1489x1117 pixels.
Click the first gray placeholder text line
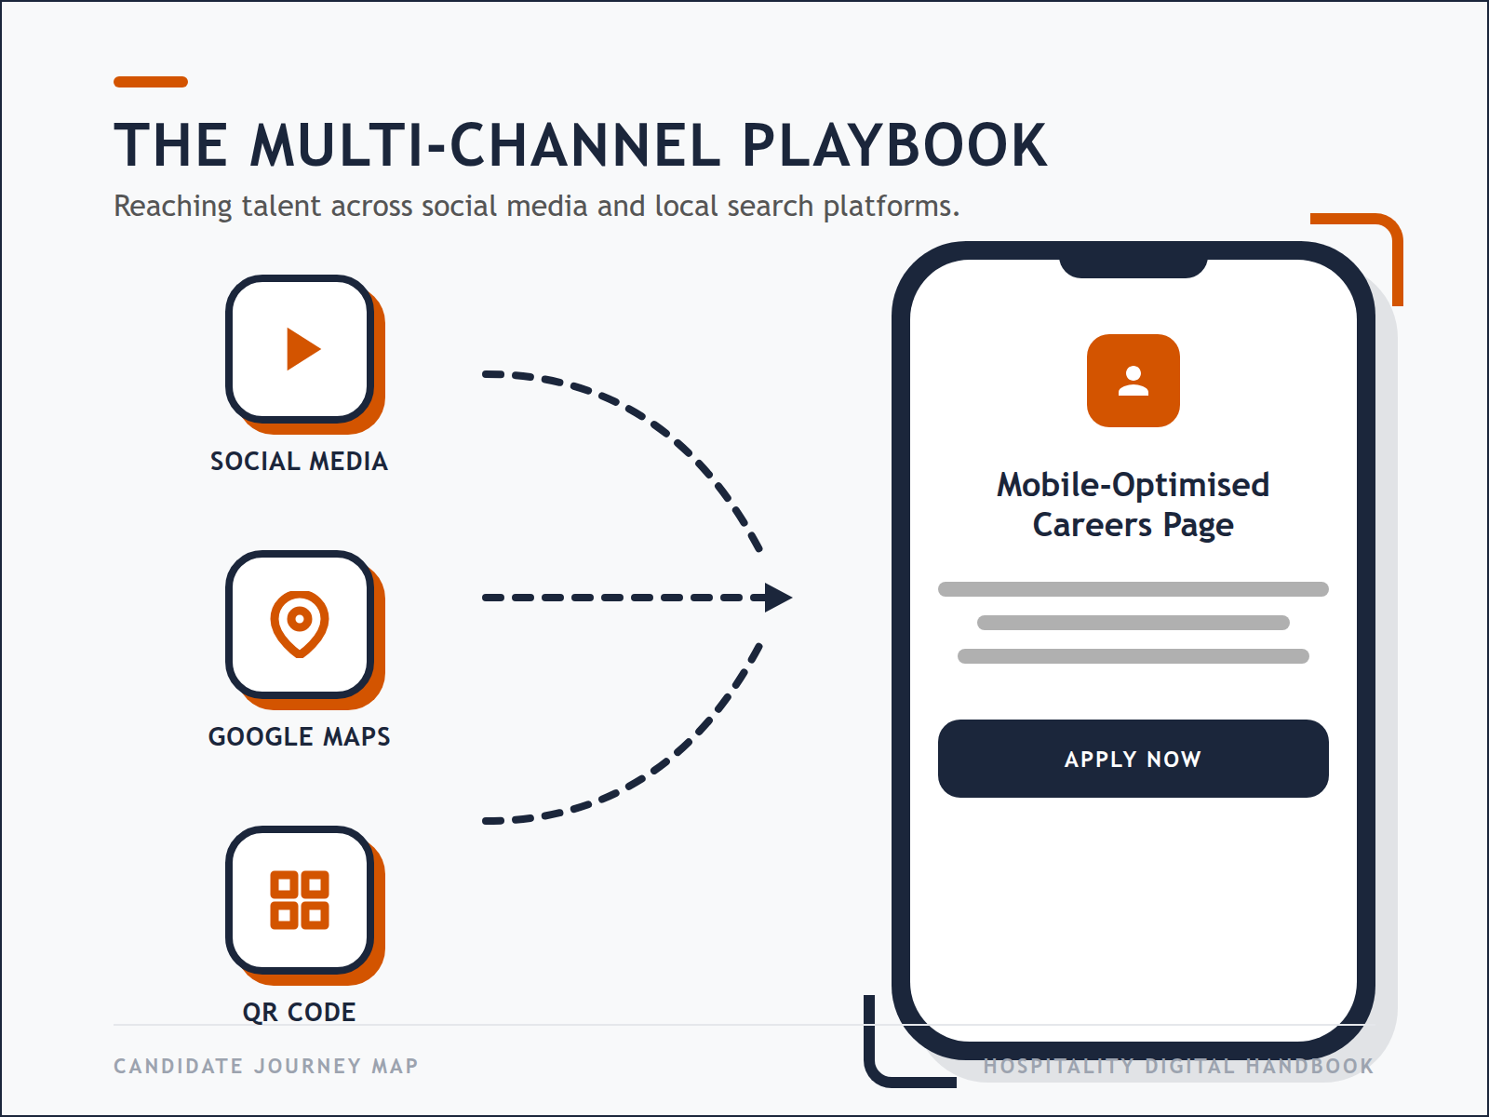pyautogui.click(x=1132, y=588)
